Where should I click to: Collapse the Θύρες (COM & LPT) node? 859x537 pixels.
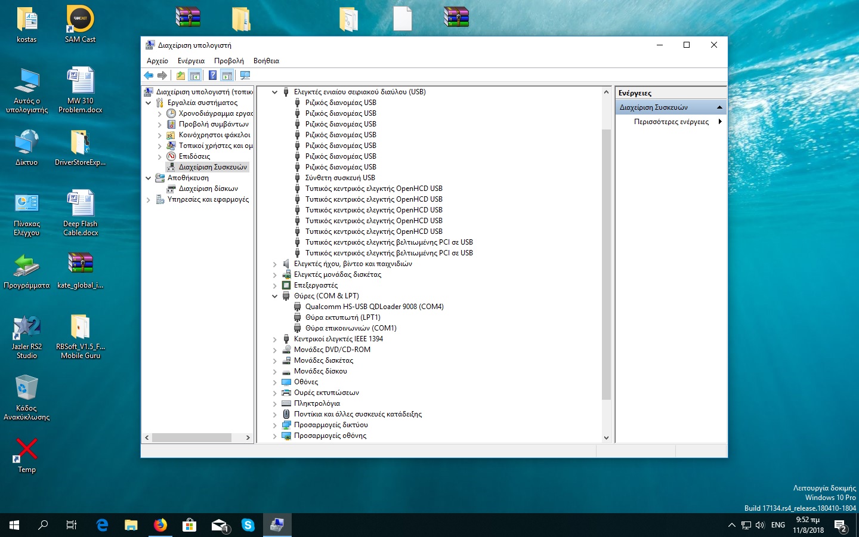tap(275, 297)
